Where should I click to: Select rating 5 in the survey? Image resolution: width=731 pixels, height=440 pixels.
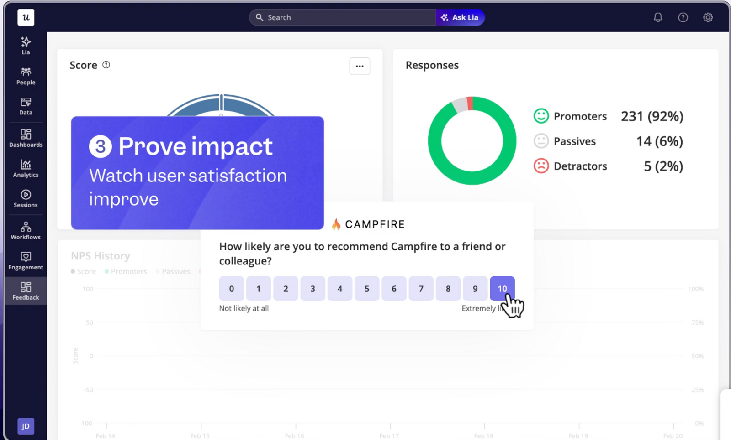click(x=367, y=289)
